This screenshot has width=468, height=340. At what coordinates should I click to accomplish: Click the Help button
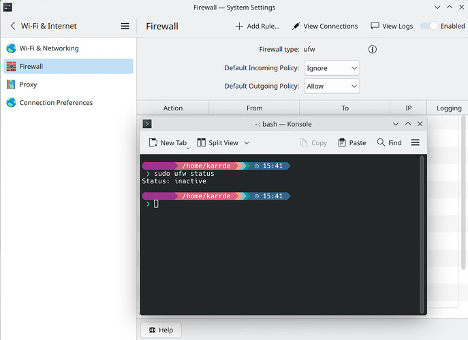pyautogui.click(x=161, y=330)
